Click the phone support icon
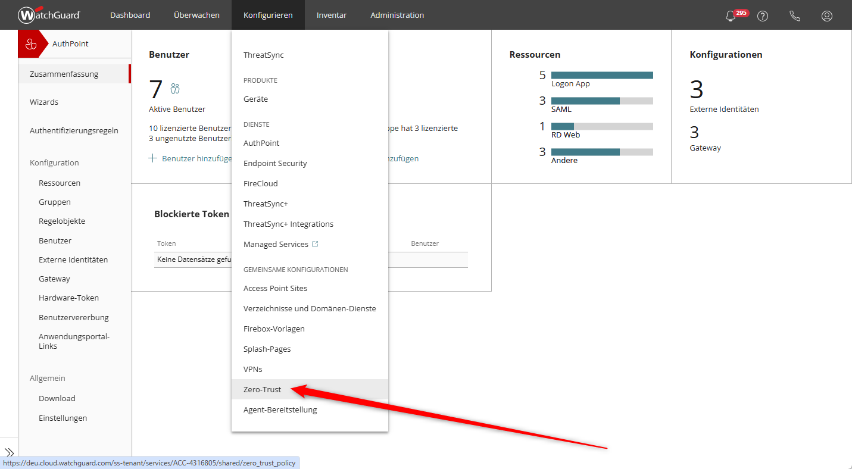The height and width of the screenshot is (469, 852). [x=795, y=16]
